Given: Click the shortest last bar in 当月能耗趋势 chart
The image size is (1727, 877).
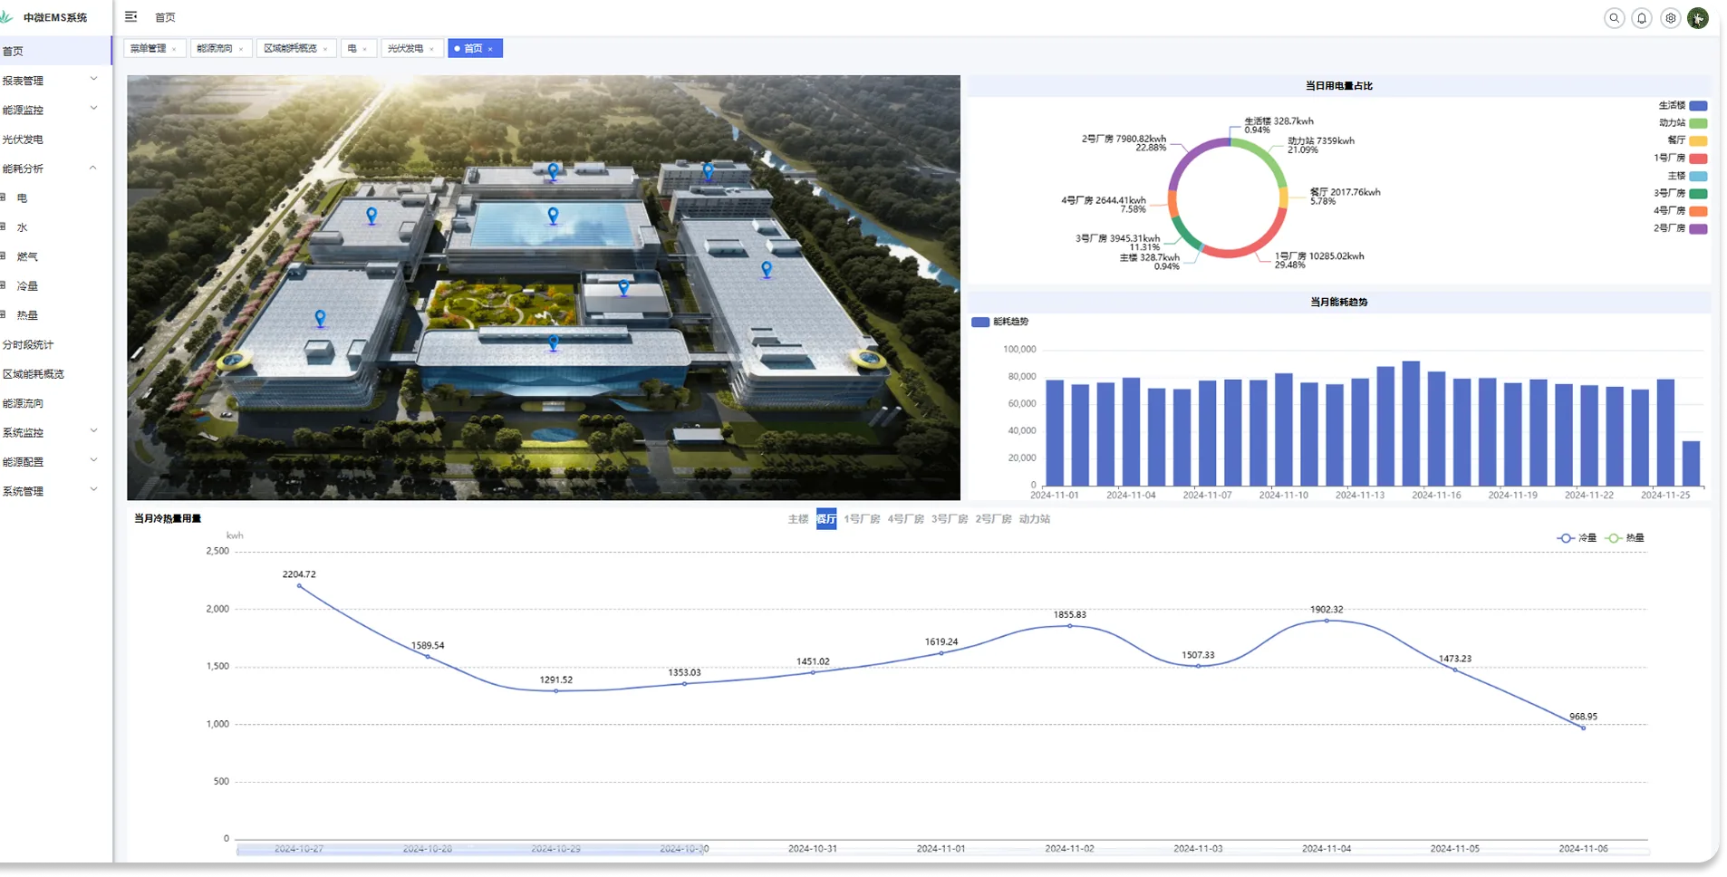Looking at the screenshot, I should click(1691, 463).
